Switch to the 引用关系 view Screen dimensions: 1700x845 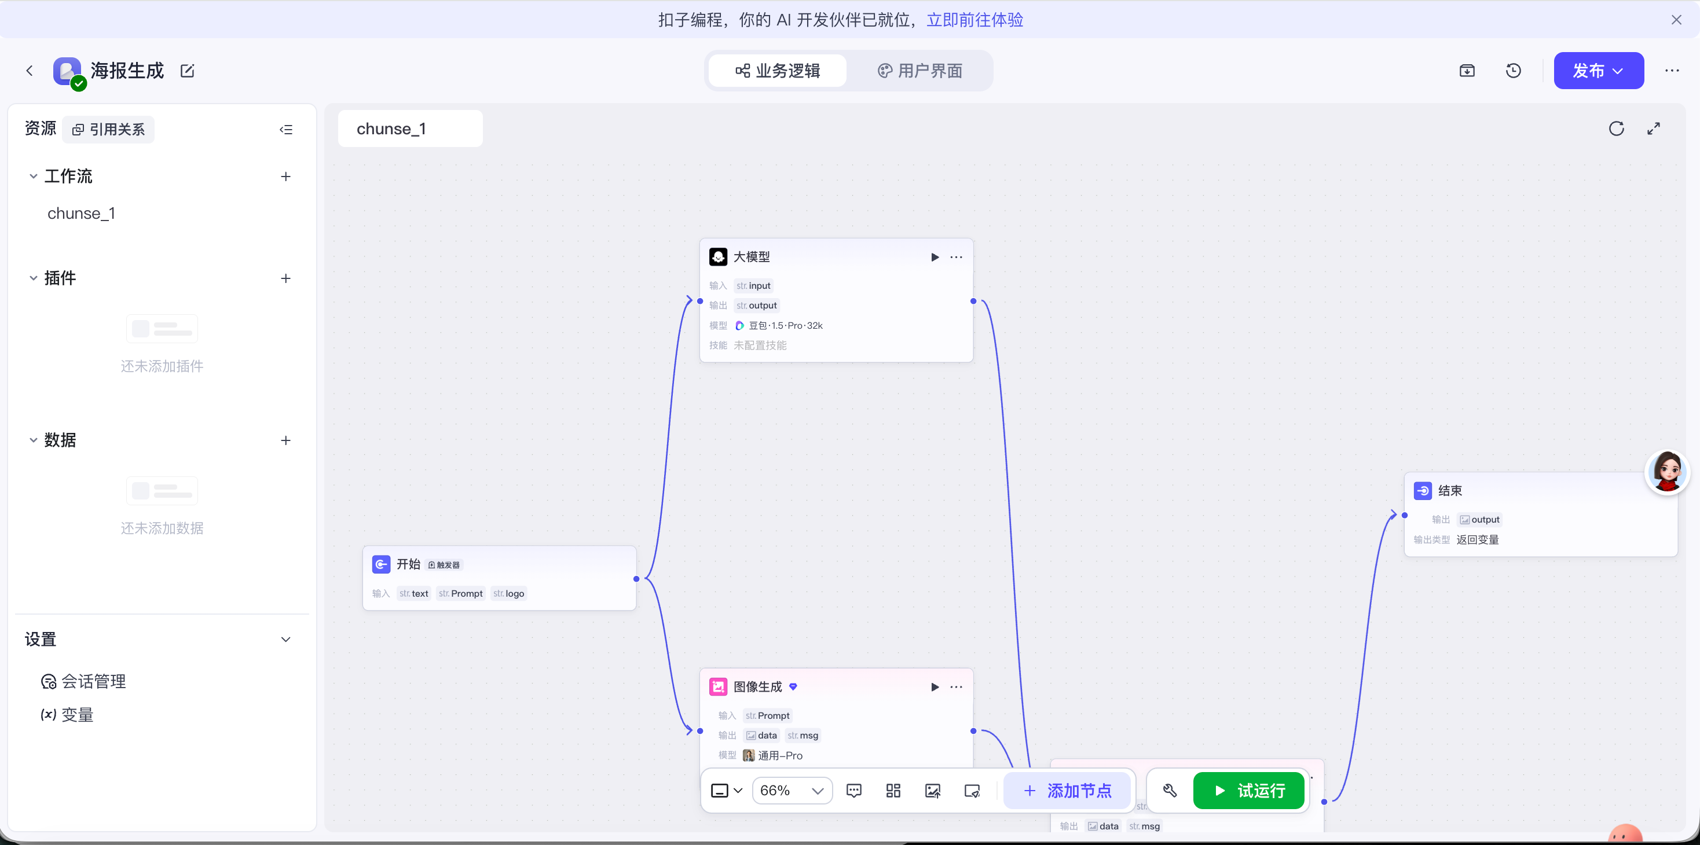coord(108,129)
